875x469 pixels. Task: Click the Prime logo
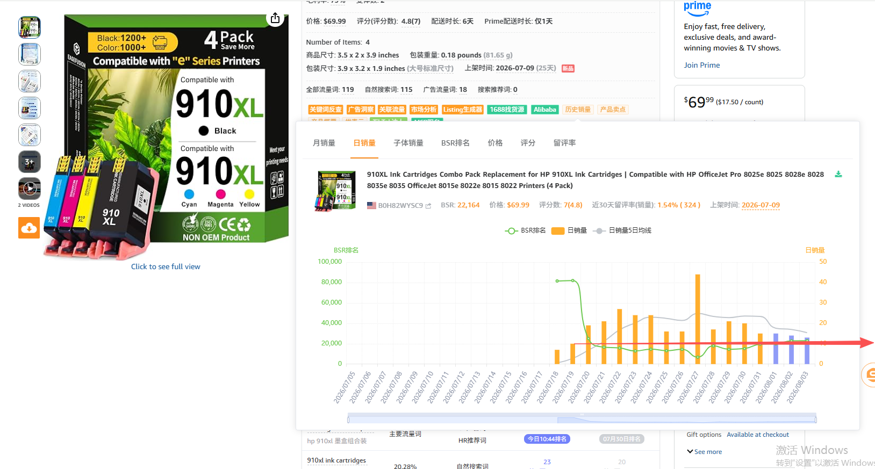697,9
